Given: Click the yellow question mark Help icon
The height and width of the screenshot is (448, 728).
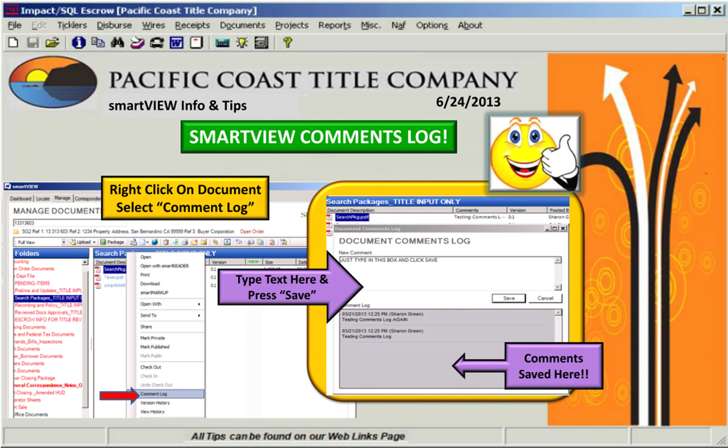Looking at the screenshot, I should pos(288,43).
